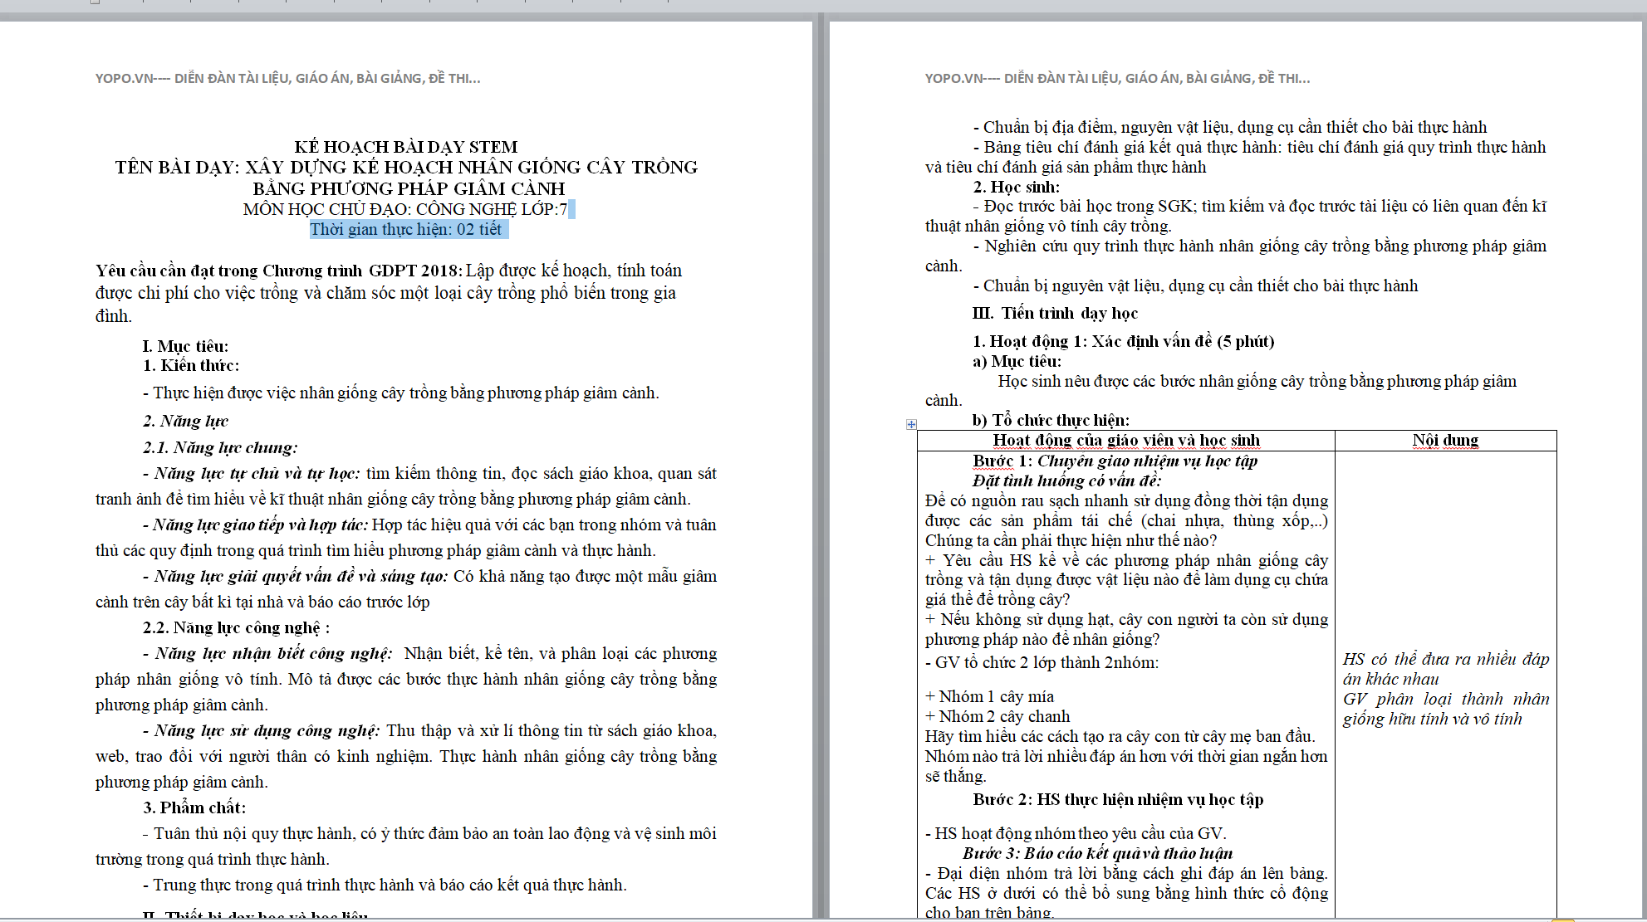
Task: Click 'Năng lực sử dụng công nghệ:'
Action: click(x=267, y=730)
